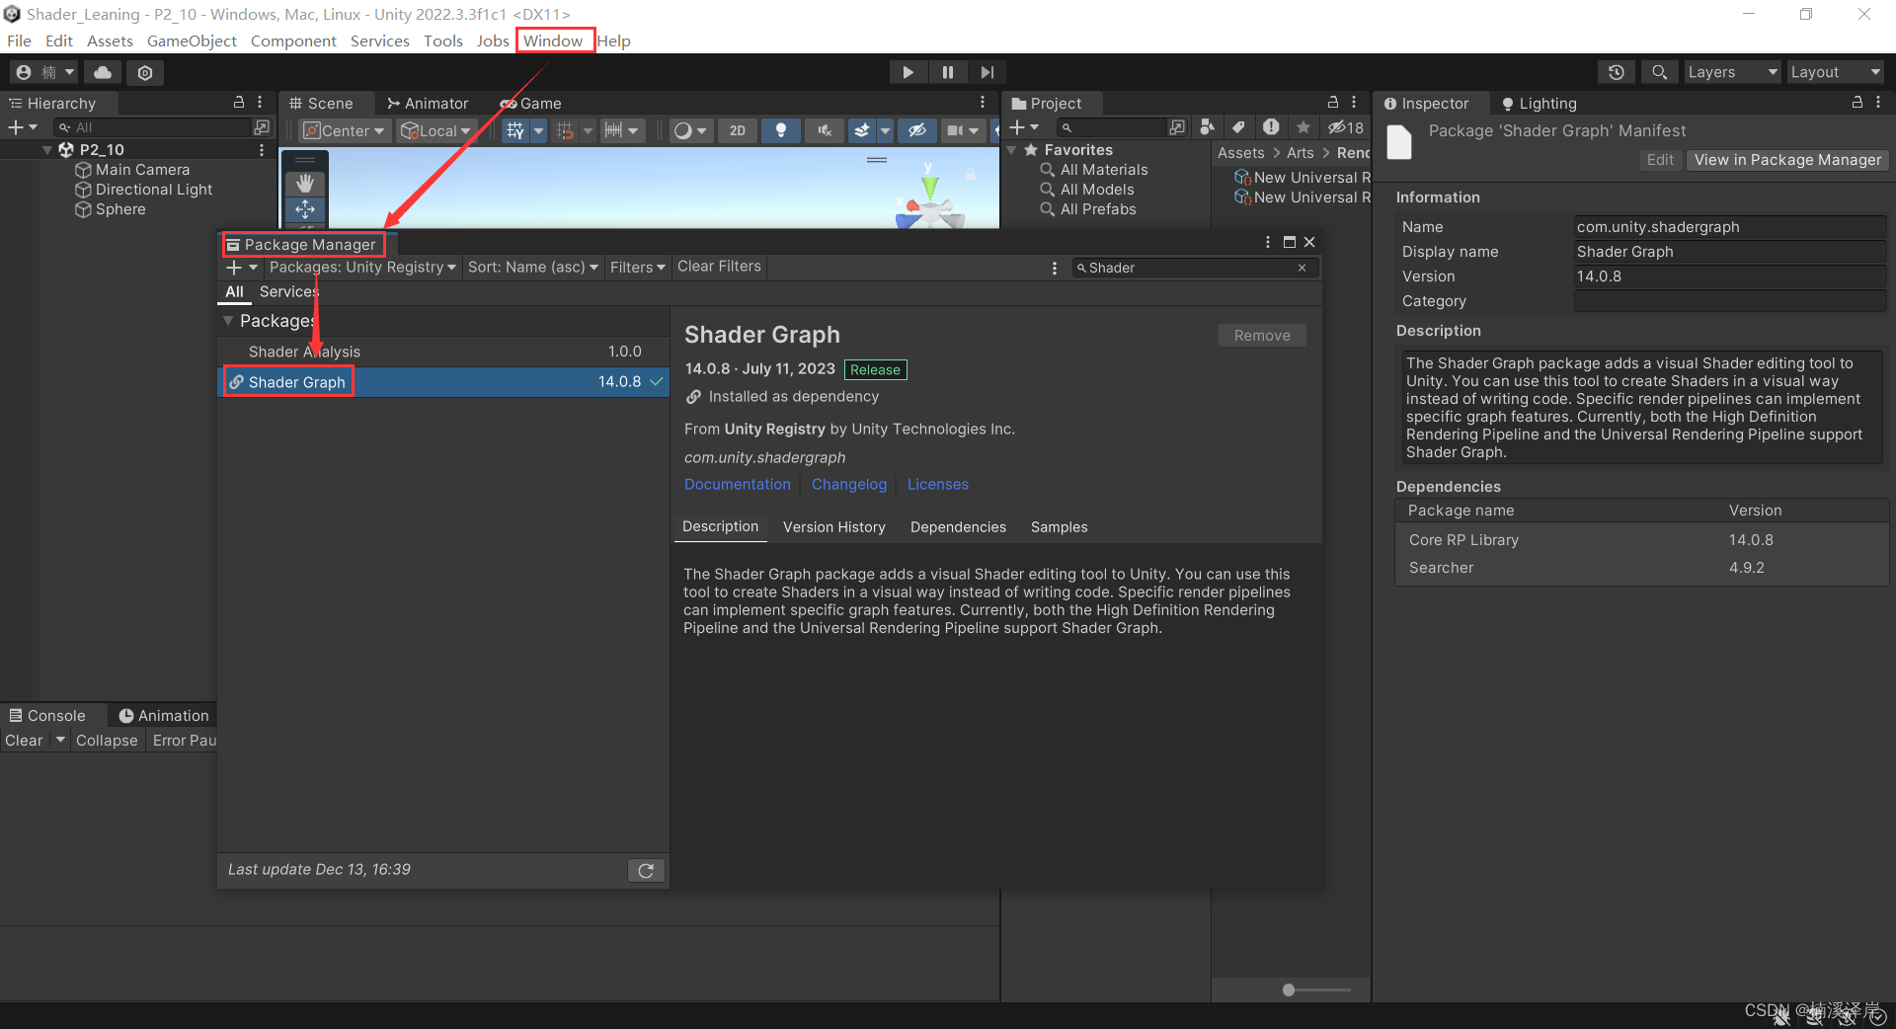The width and height of the screenshot is (1896, 1029).
Task: Collapse the P2_10 scene in Hierarchy
Action: (47, 150)
